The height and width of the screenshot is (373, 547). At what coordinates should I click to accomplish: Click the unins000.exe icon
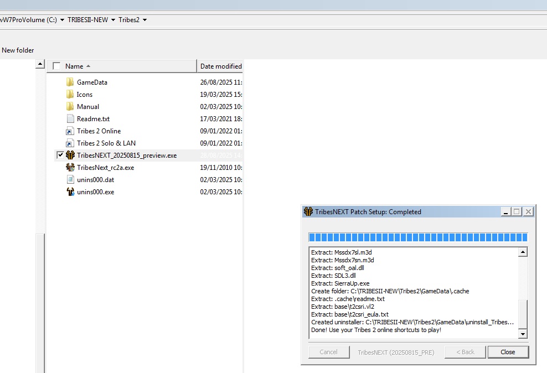tap(70, 191)
